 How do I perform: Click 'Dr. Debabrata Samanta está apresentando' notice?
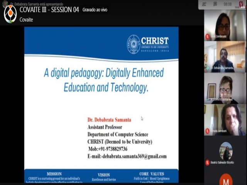[37, 4]
